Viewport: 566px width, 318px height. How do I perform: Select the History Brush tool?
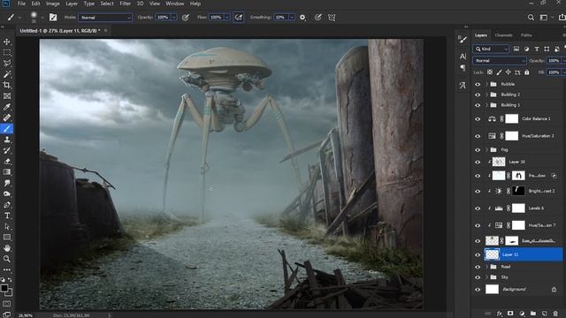[7, 150]
